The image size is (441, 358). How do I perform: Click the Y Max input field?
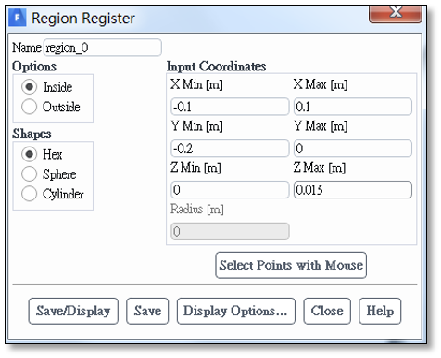(353, 148)
